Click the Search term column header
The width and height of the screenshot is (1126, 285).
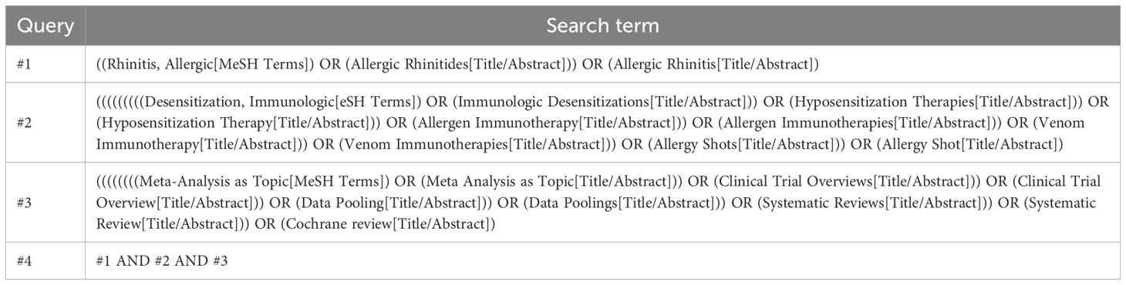602,25
